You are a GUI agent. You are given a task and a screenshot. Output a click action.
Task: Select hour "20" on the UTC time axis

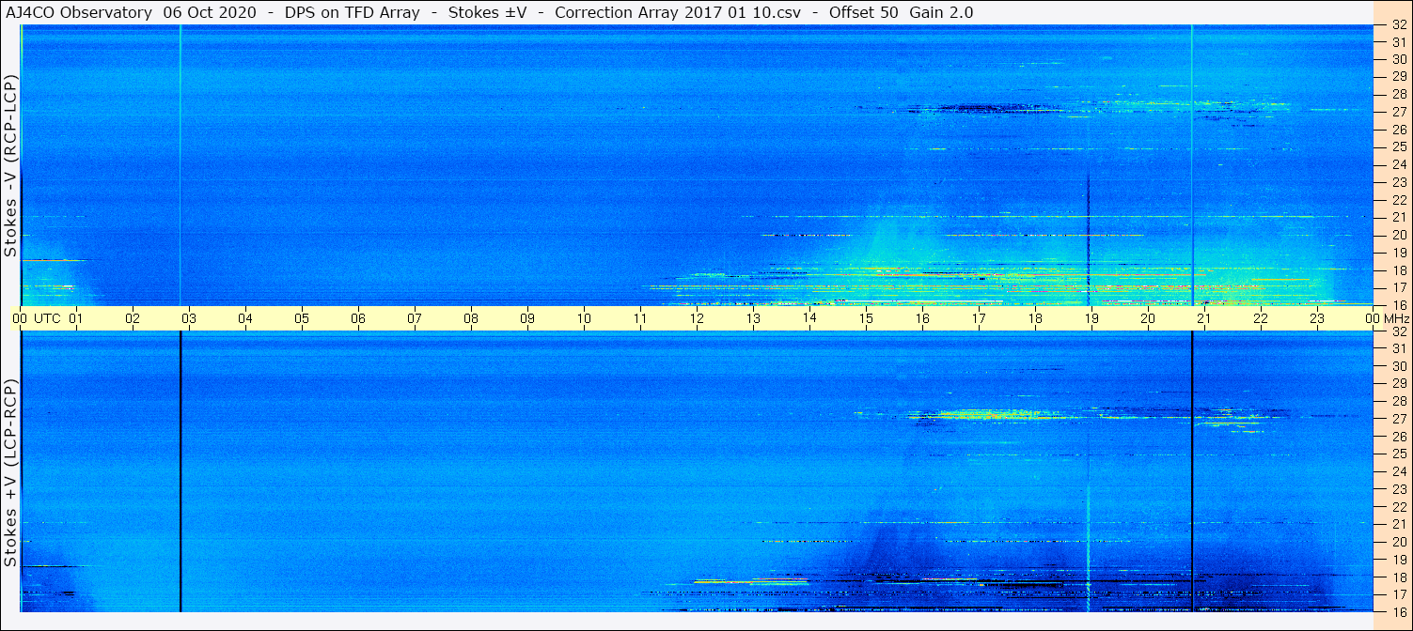click(1148, 318)
